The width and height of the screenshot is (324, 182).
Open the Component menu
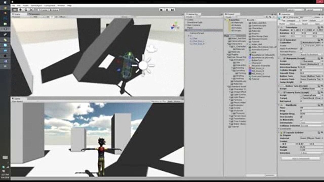click(x=50, y=5)
